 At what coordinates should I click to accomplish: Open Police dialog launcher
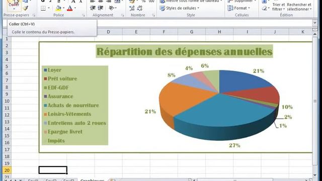click(x=84, y=15)
